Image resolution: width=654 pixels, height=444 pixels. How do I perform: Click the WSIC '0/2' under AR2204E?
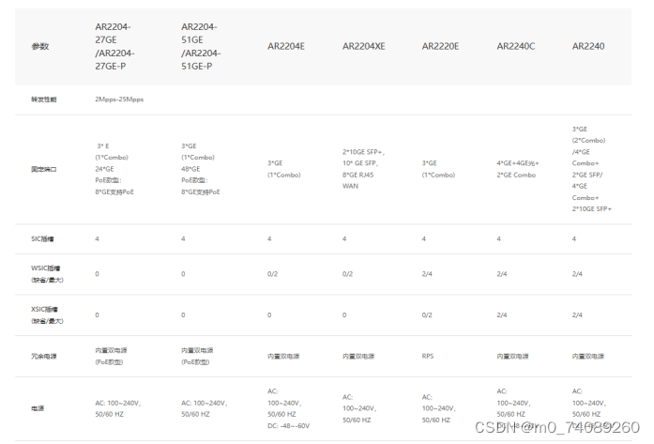point(272,274)
